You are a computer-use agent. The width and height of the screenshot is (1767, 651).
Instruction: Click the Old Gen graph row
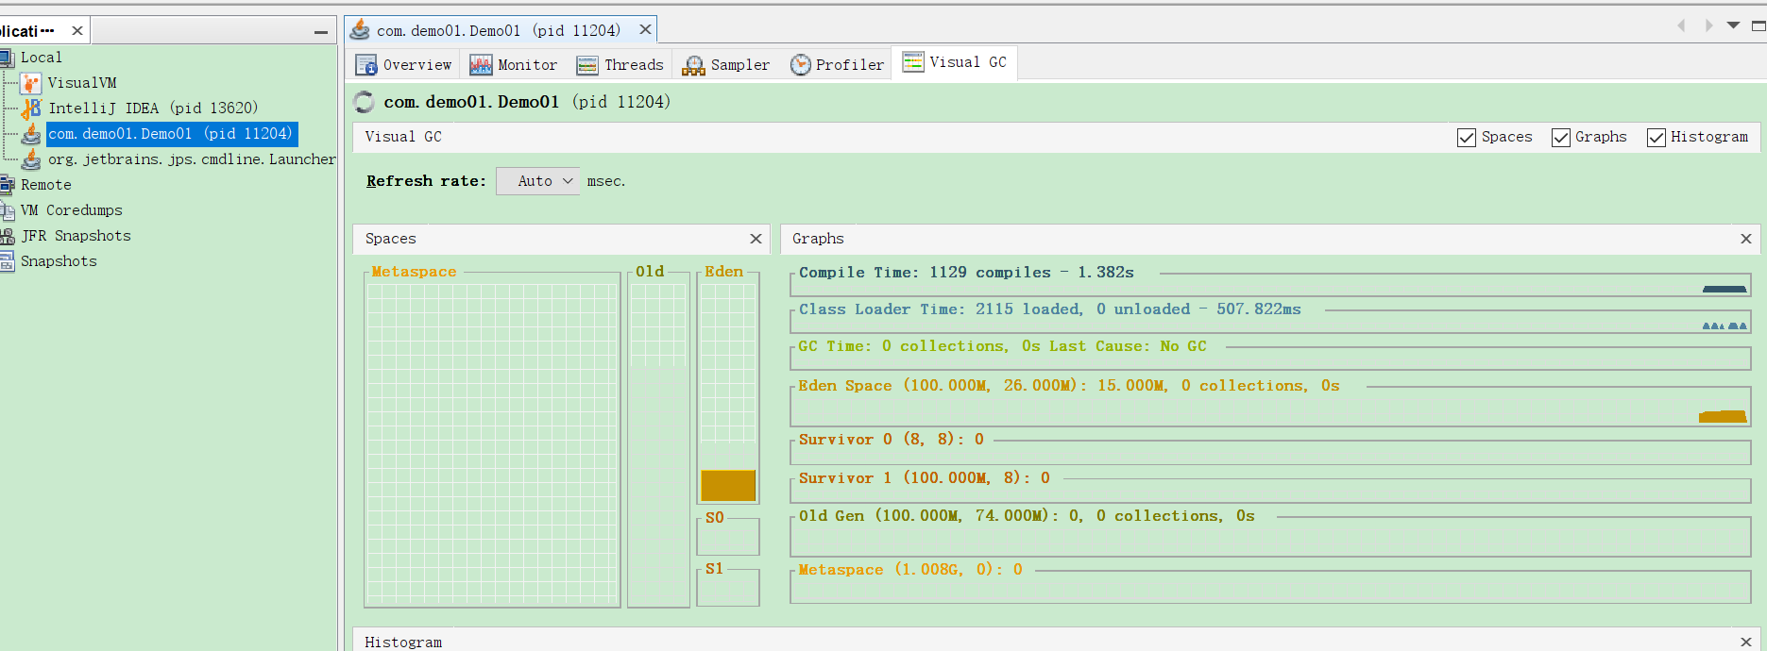(x=1270, y=535)
